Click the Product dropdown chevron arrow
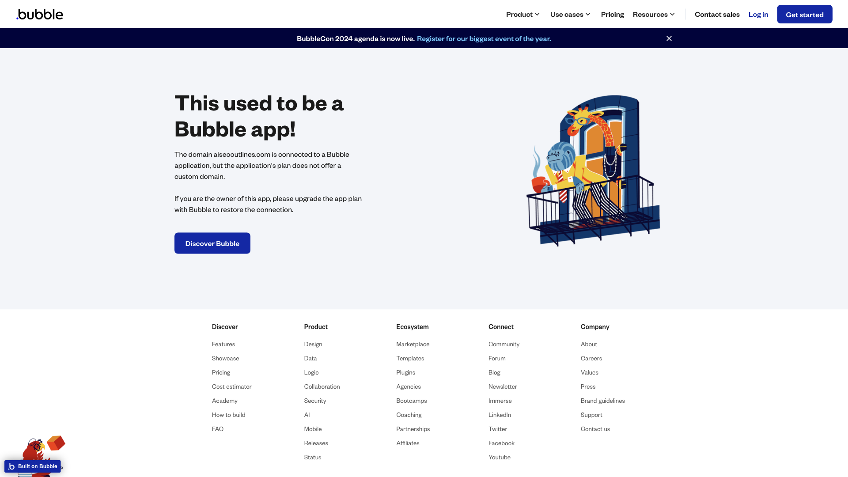Screen dimensions: 848x477 coord(538,15)
